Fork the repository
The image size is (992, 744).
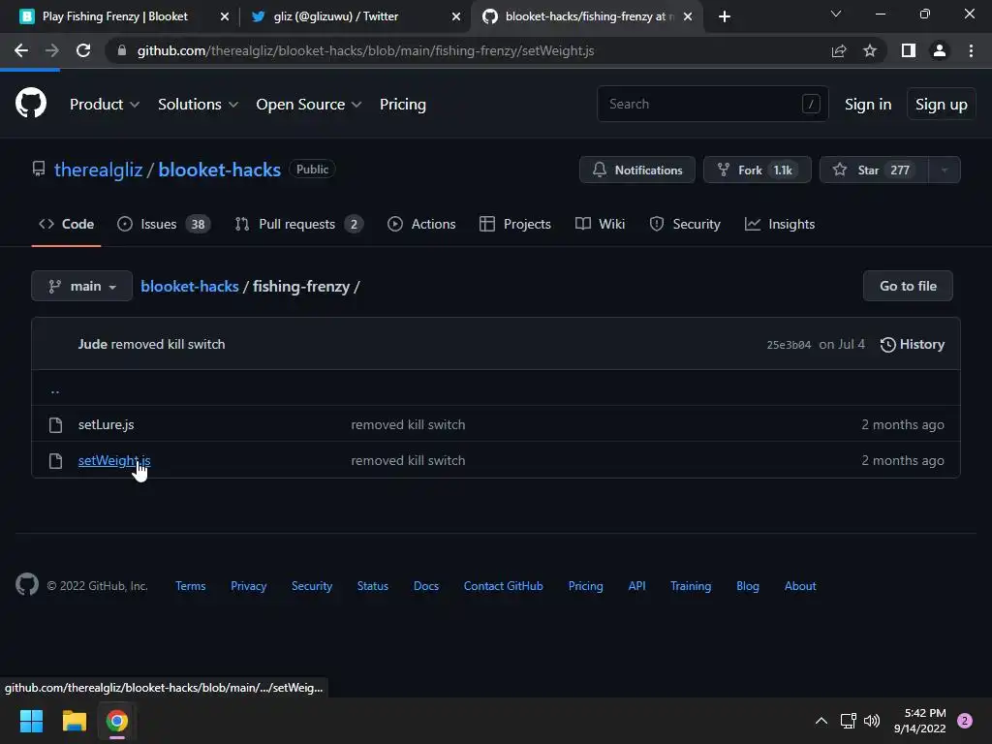tap(758, 170)
